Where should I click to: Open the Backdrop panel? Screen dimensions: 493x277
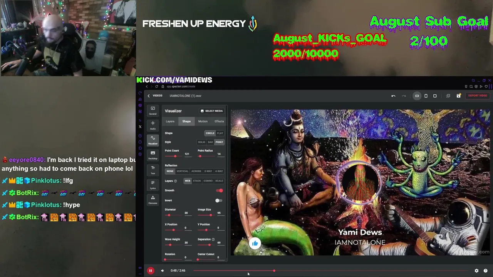pyautogui.click(x=153, y=155)
